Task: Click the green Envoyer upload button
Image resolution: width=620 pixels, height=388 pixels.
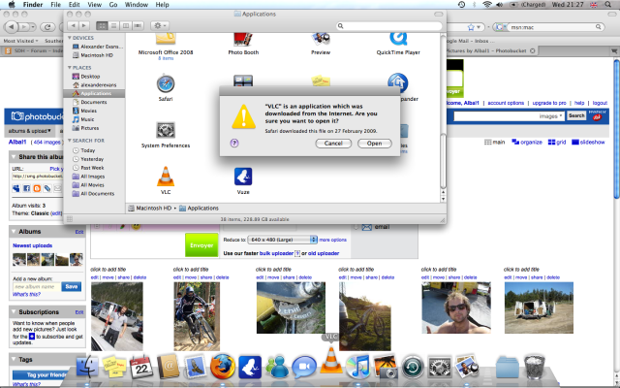Action: tap(201, 245)
